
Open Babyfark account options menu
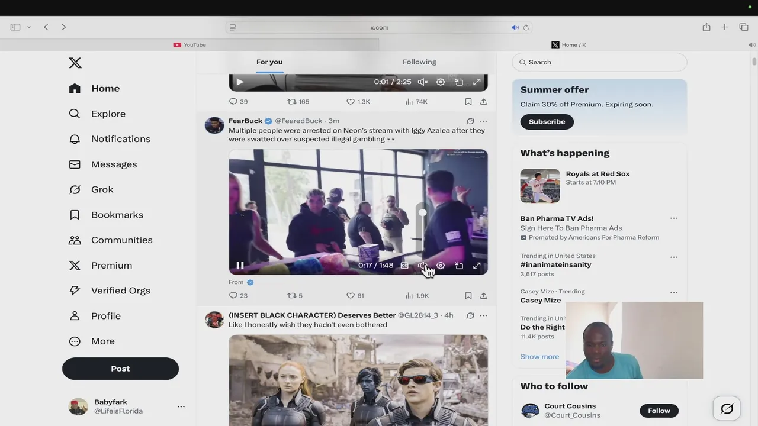pos(181,406)
